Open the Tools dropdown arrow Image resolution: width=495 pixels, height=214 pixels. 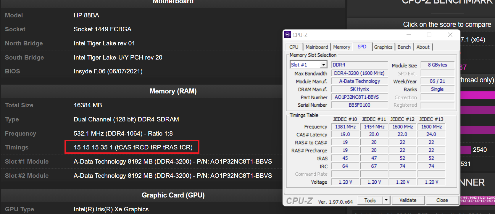[386, 200]
